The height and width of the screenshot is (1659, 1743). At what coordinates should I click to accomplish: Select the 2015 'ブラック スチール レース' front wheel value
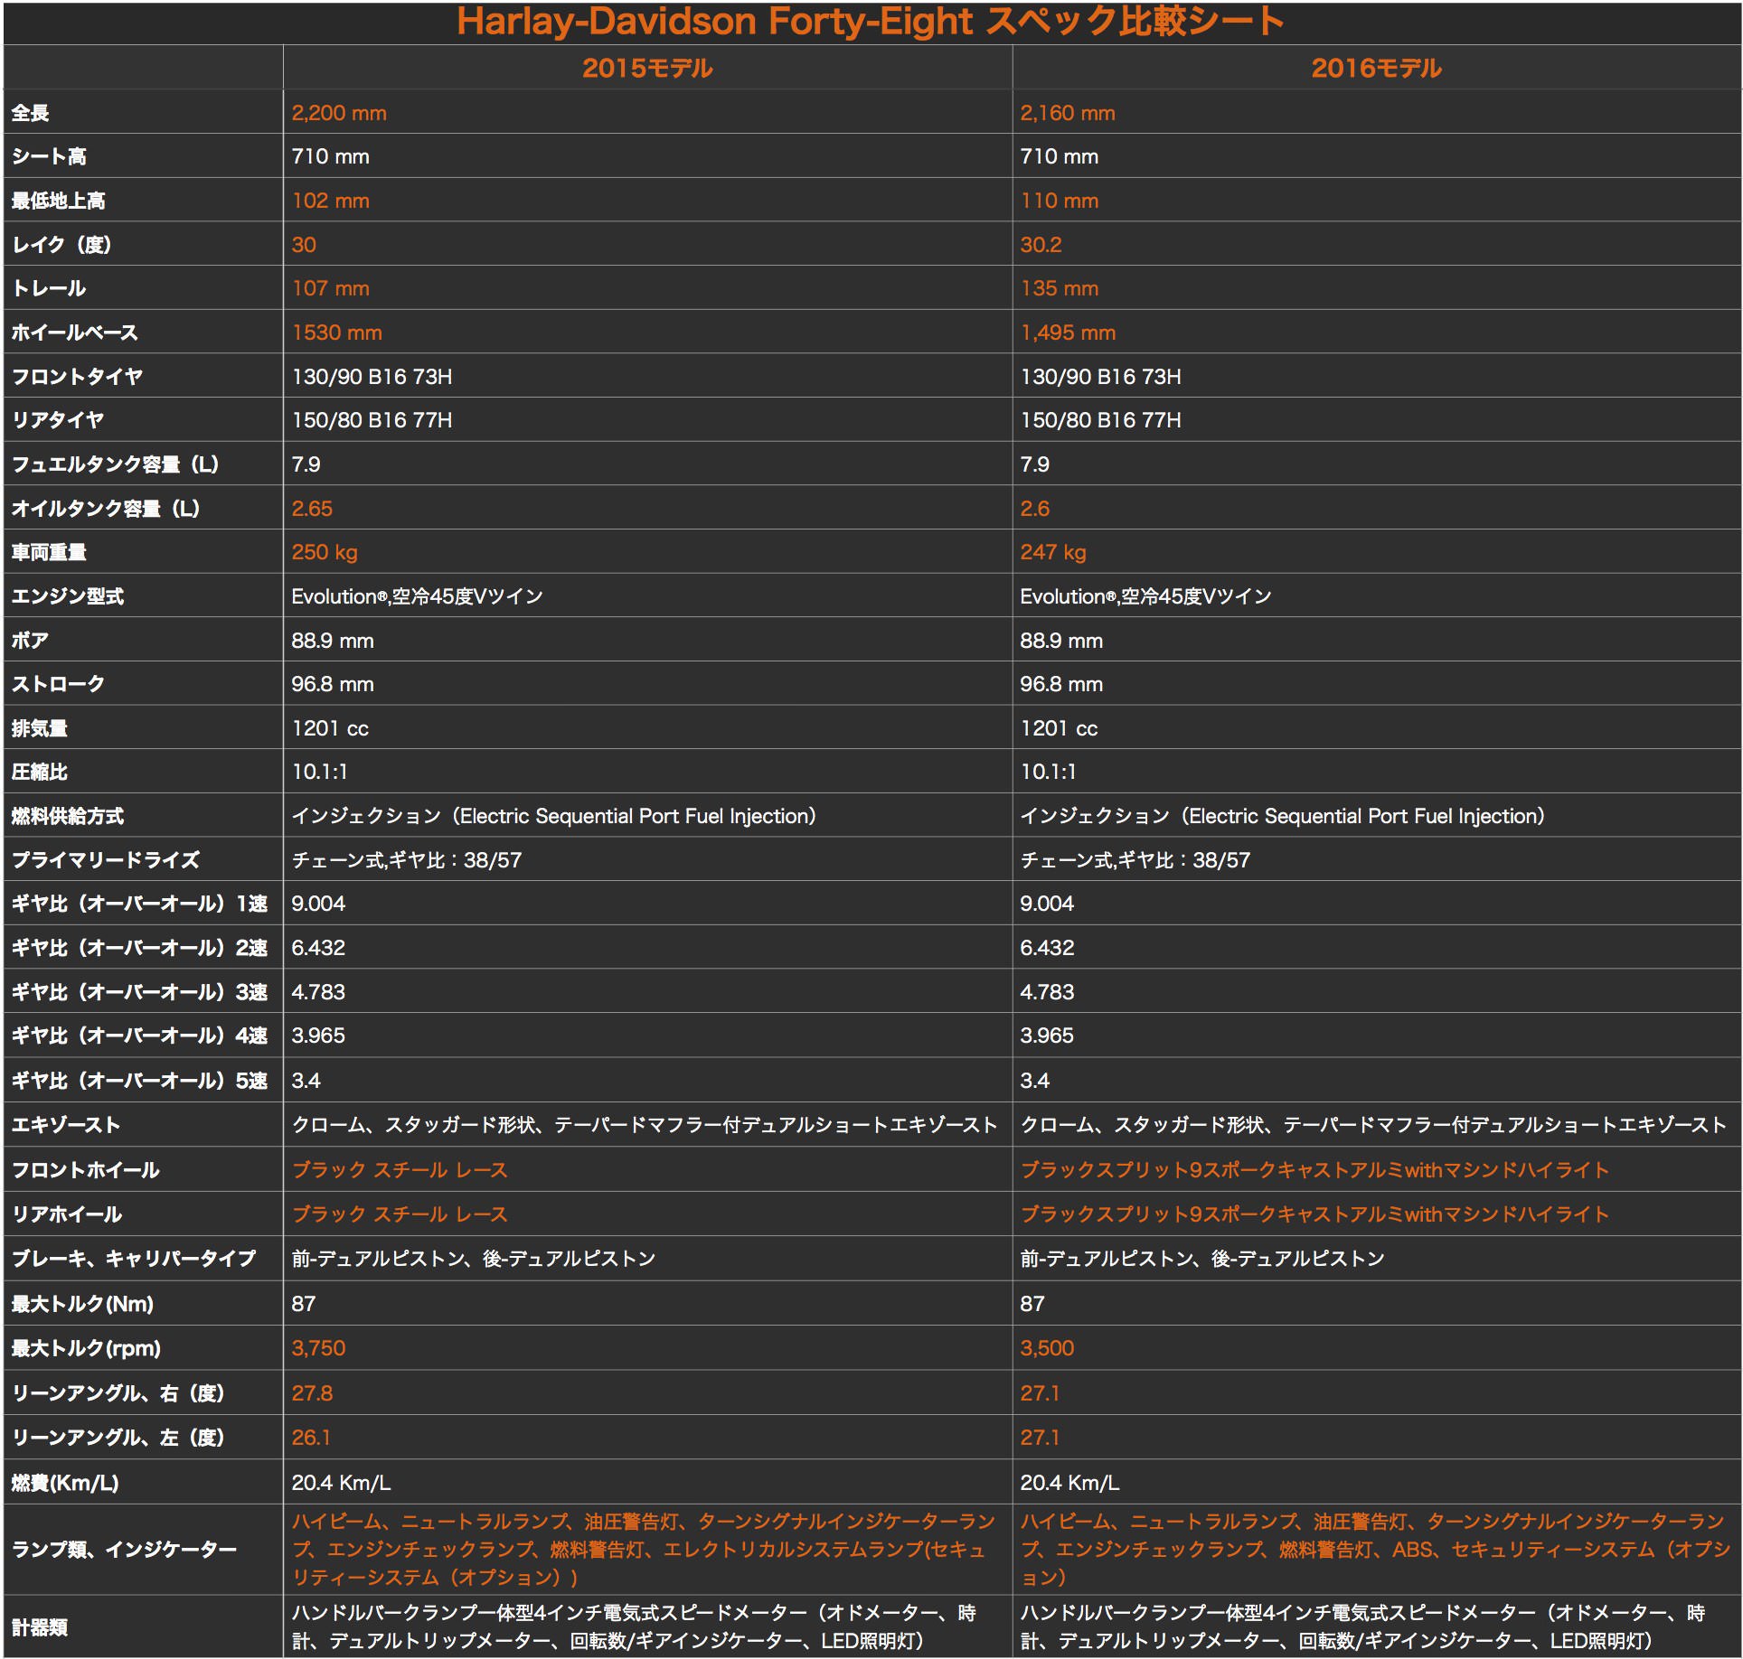pos(400,1170)
